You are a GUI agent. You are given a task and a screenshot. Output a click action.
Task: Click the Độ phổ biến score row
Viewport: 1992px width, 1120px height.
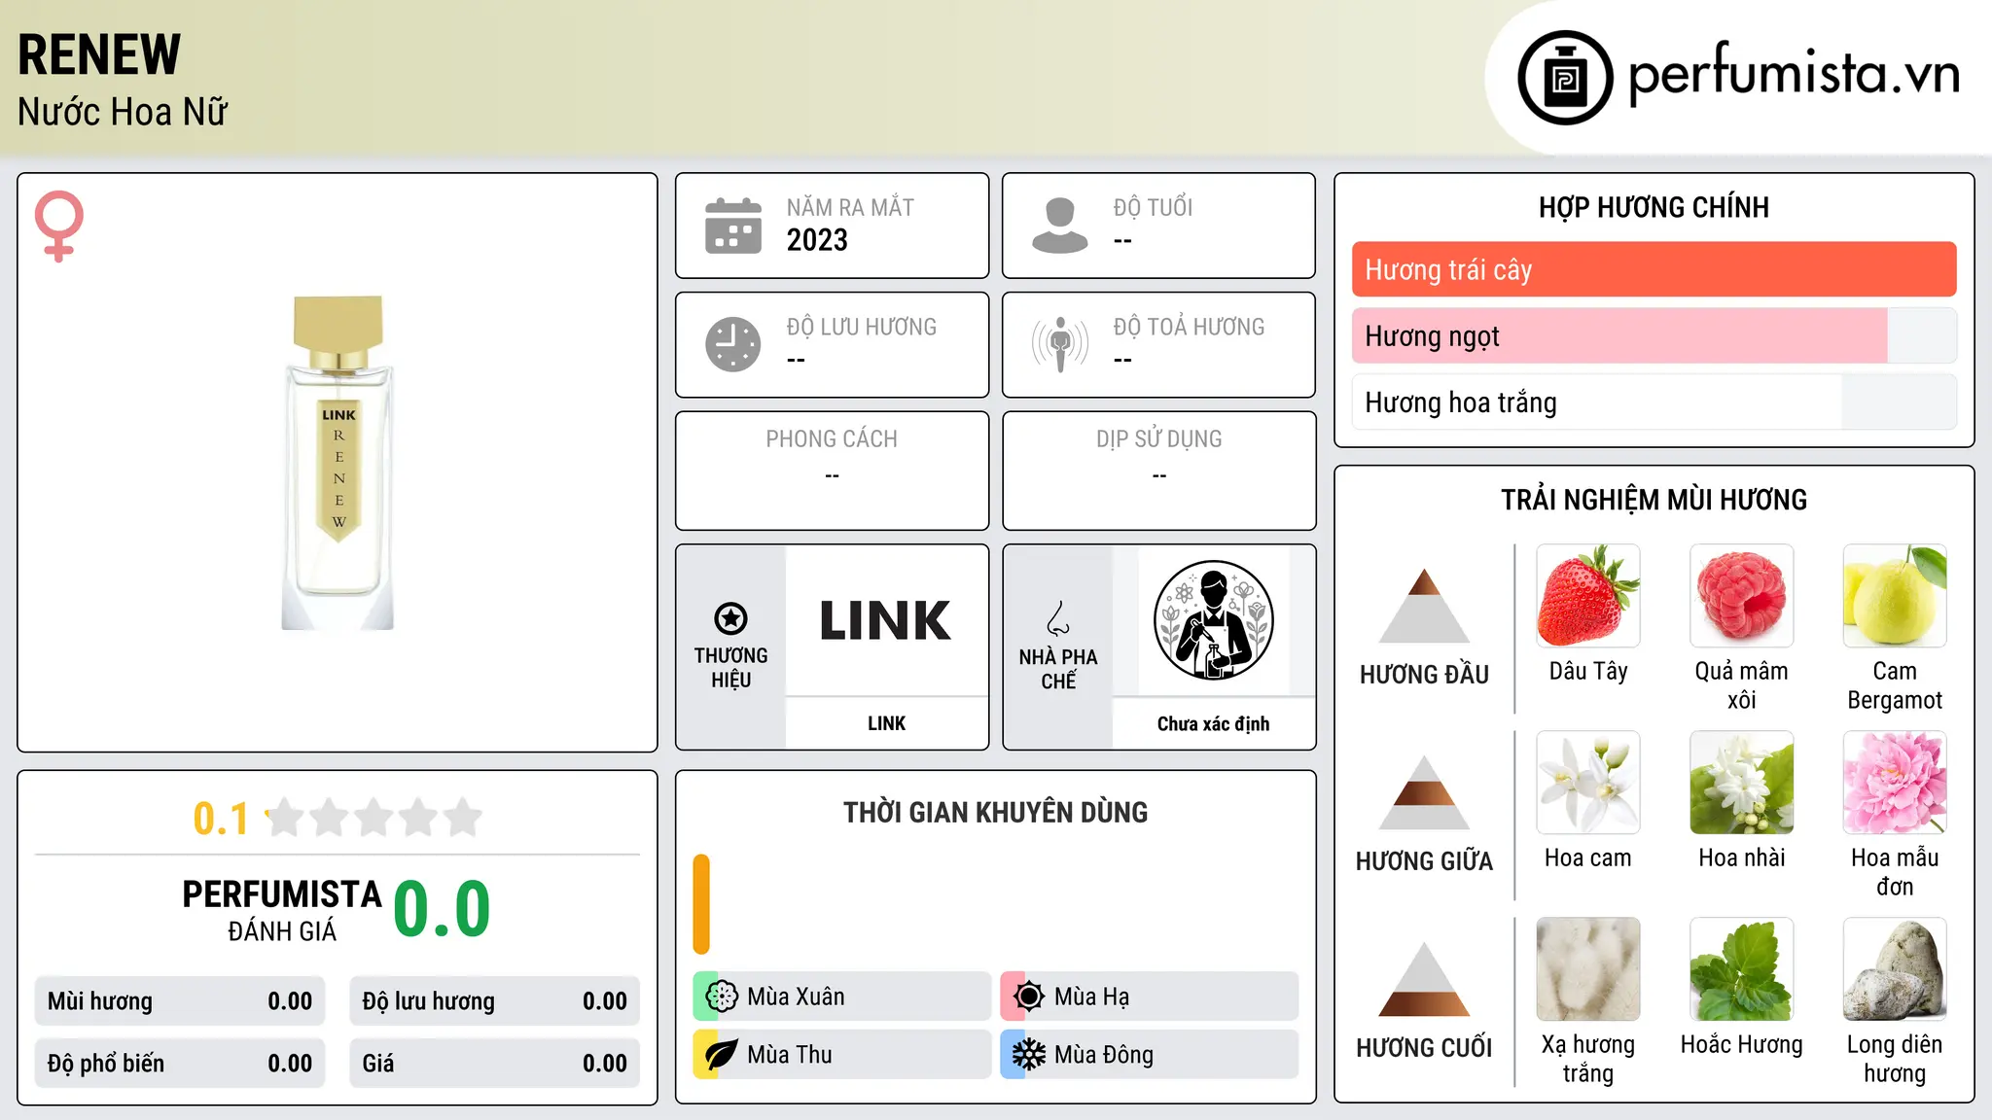tap(180, 1064)
